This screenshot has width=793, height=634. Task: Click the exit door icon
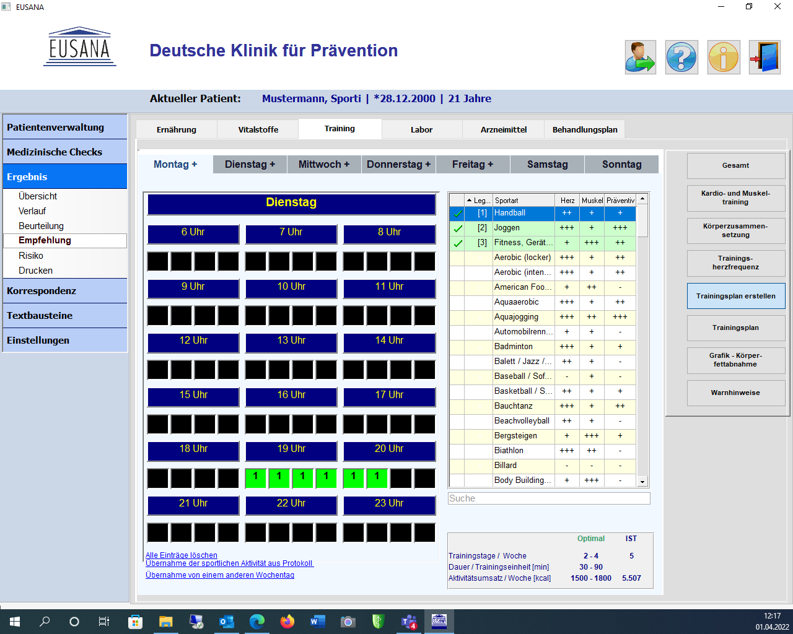click(765, 58)
